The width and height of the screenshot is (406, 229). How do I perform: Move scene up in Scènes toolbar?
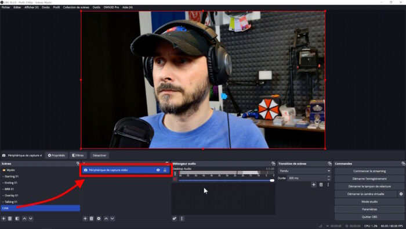(x=24, y=219)
